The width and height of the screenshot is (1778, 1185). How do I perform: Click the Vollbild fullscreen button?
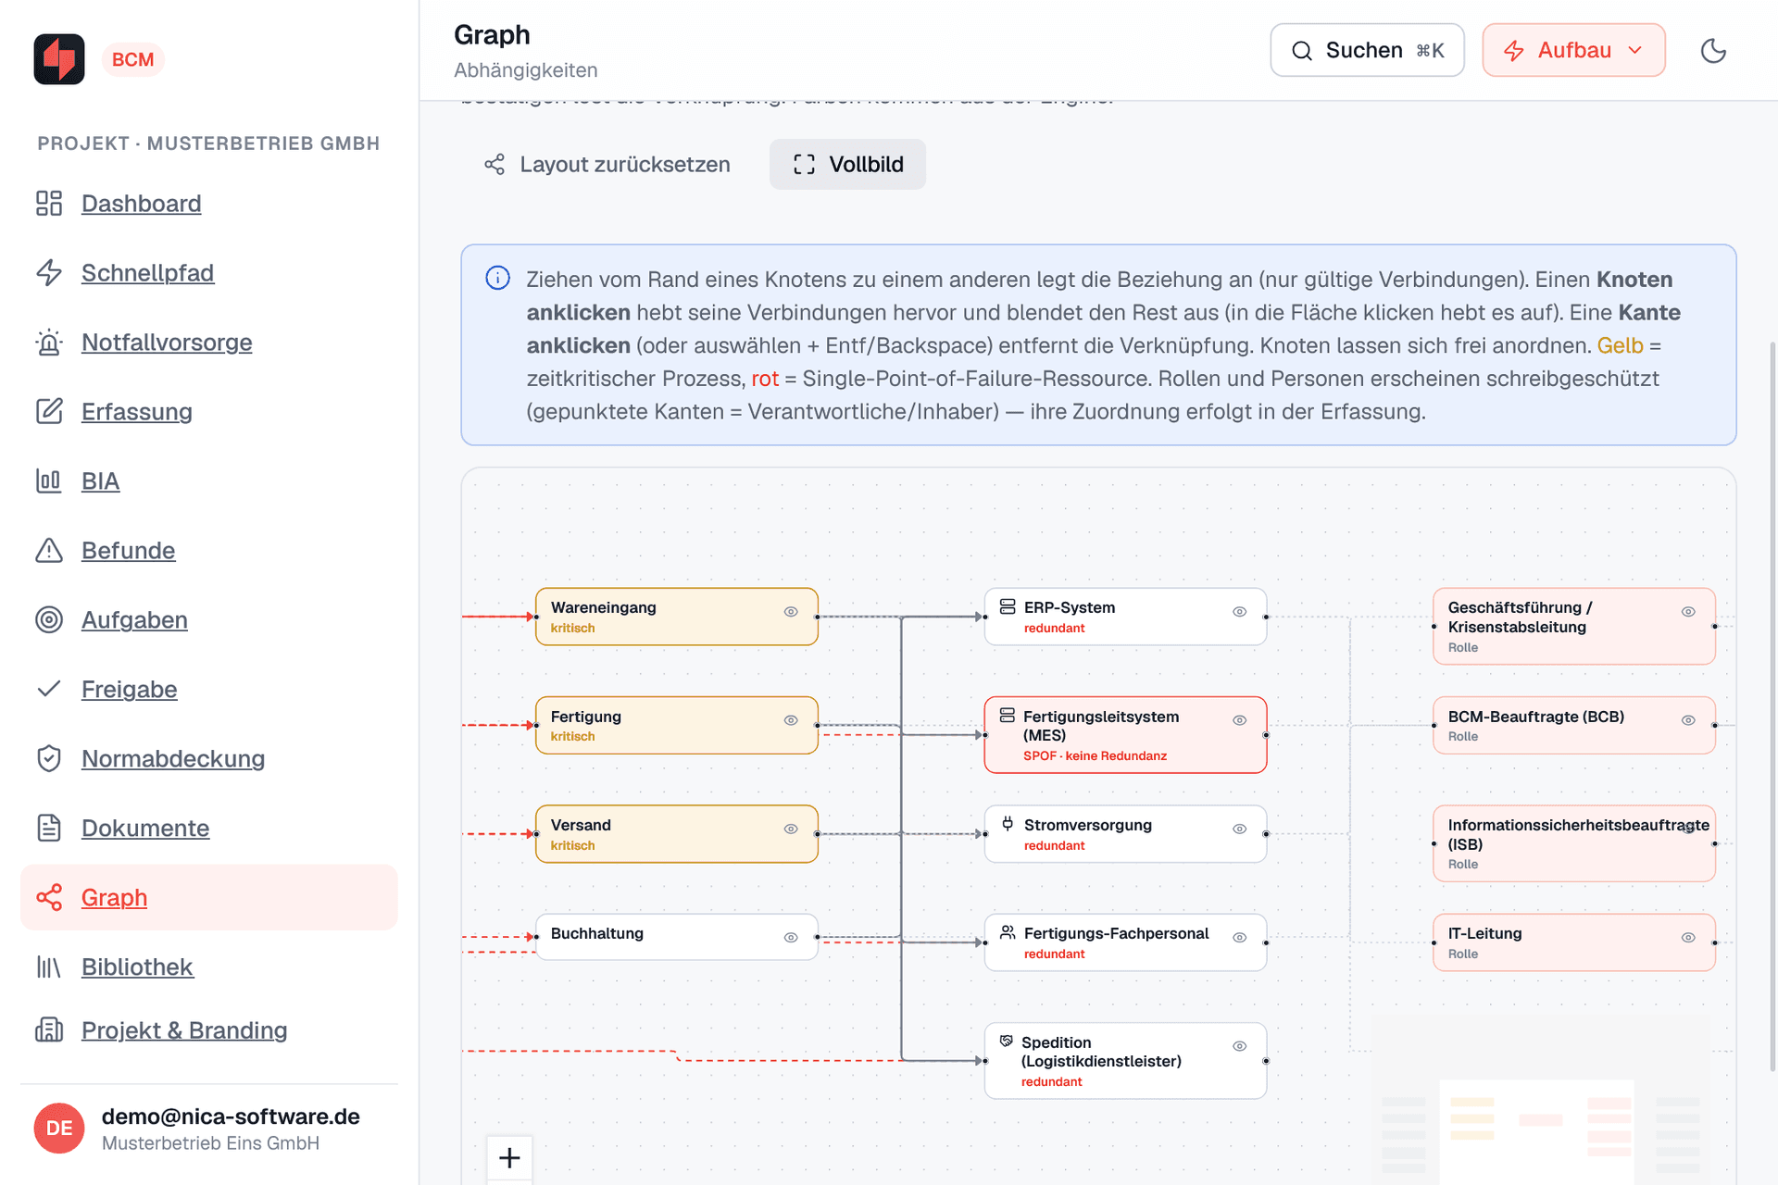point(847,164)
